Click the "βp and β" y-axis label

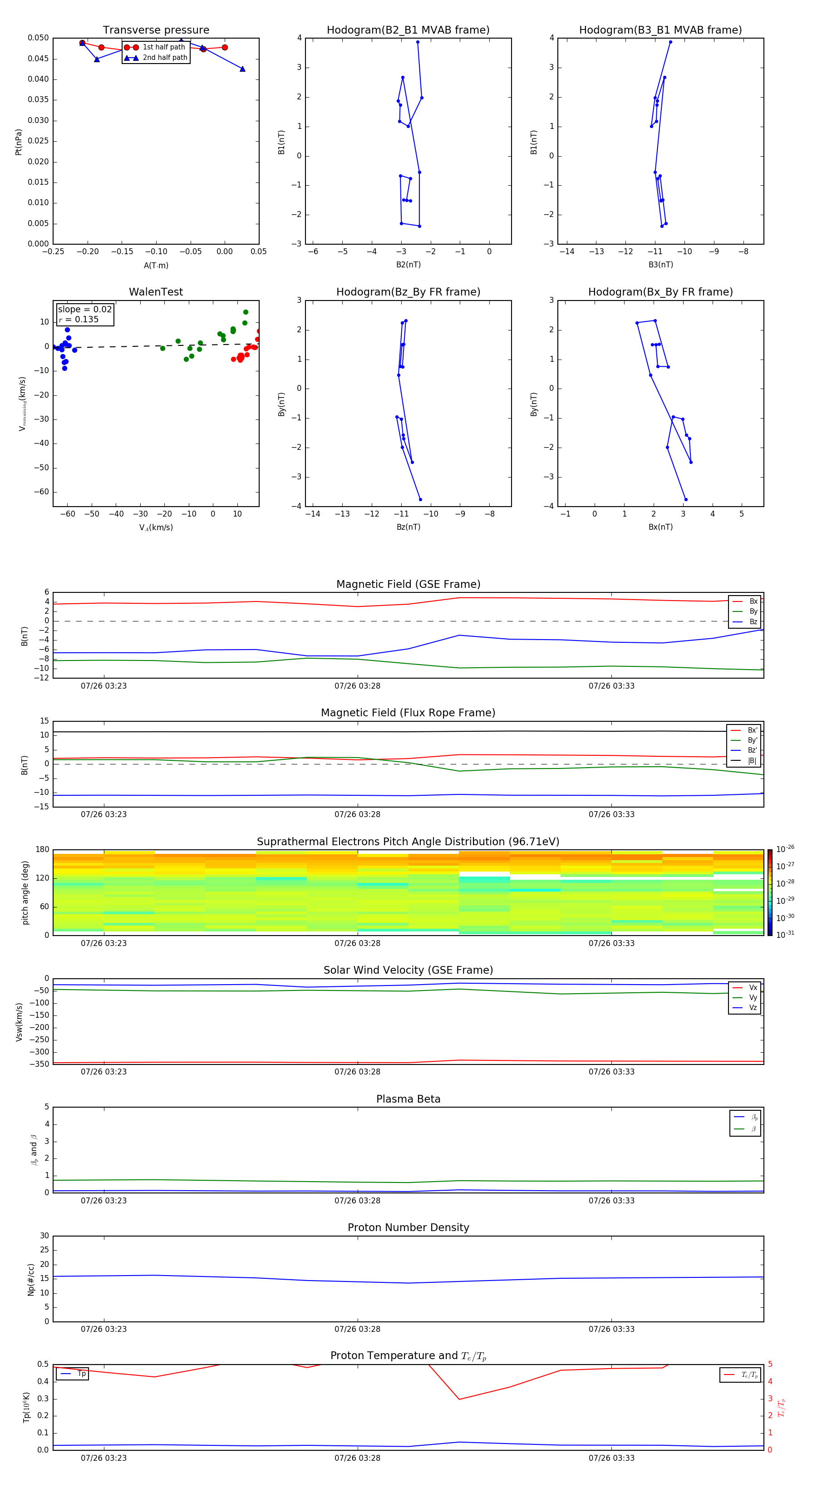pyautogui.click(x=34, y=1150)
